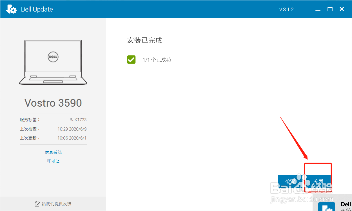Click the 上次更新 label
Screen dimensions: 352x211
tap(30, 138)
